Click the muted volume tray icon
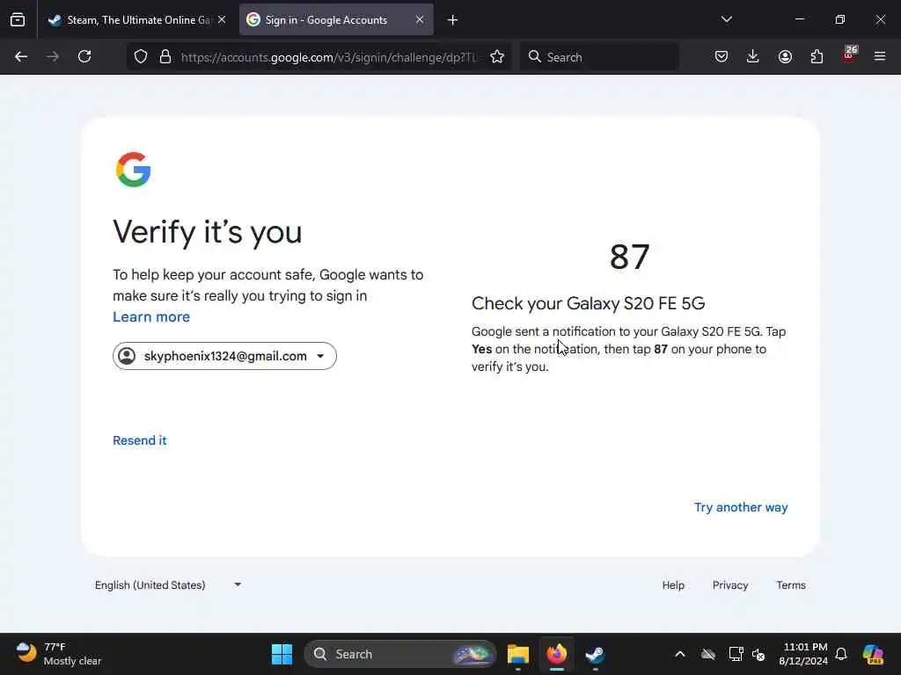The height and width of the screenshot is (675, 901). [x=758, y=654]
